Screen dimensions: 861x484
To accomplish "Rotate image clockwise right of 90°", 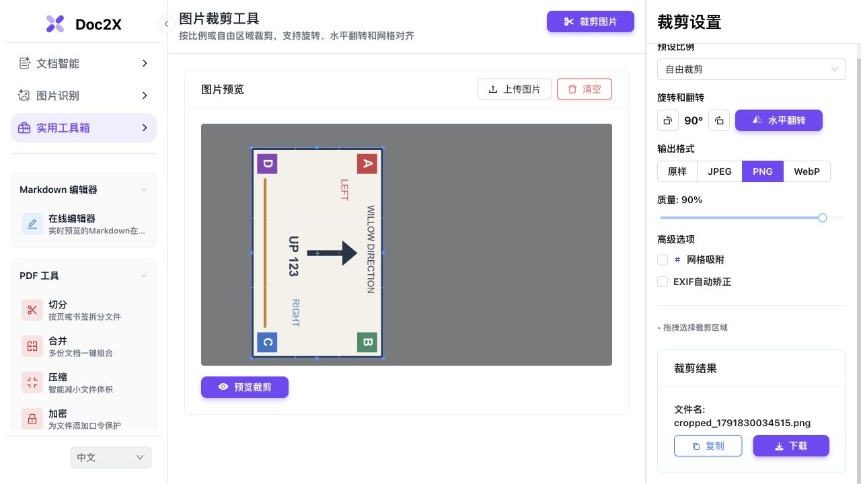I will pos(719,120).
